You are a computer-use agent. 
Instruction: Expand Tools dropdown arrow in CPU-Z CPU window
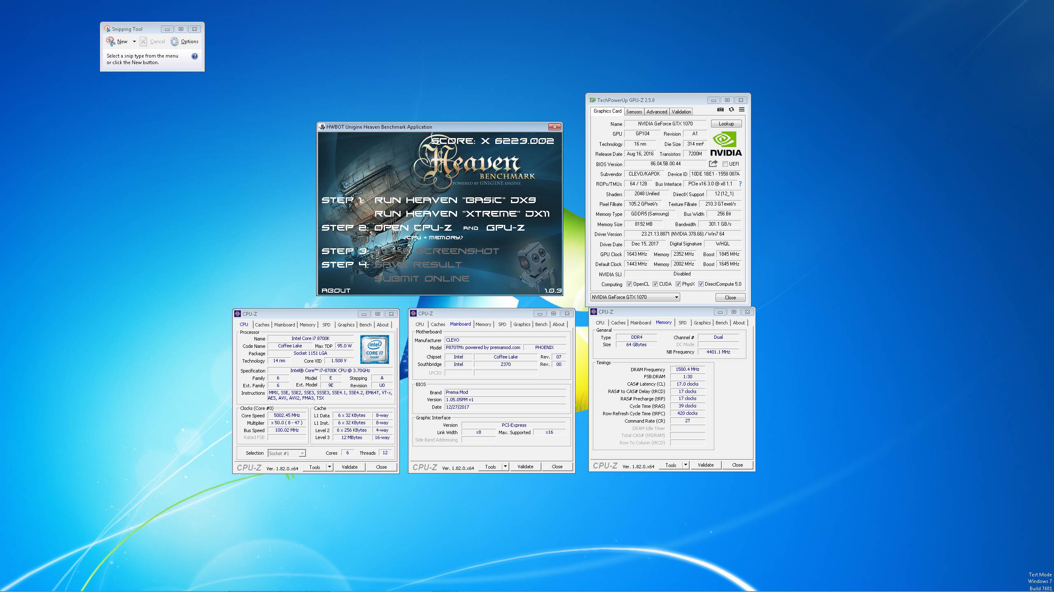tap(329, 467)
